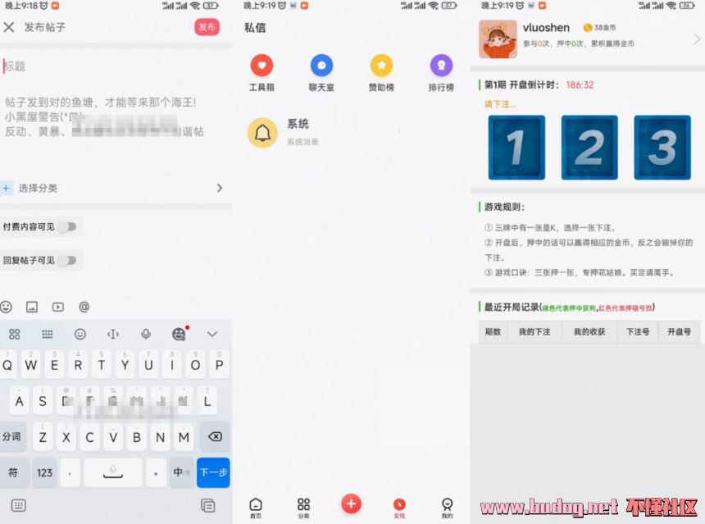The image size is (705, 524).
Task: Tap the 开盘号 column header
Action: coord(679,332)
